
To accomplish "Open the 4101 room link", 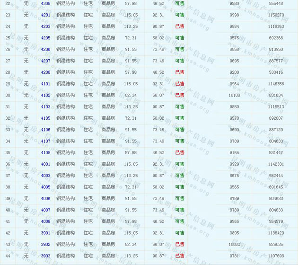I will click(45, 84).
